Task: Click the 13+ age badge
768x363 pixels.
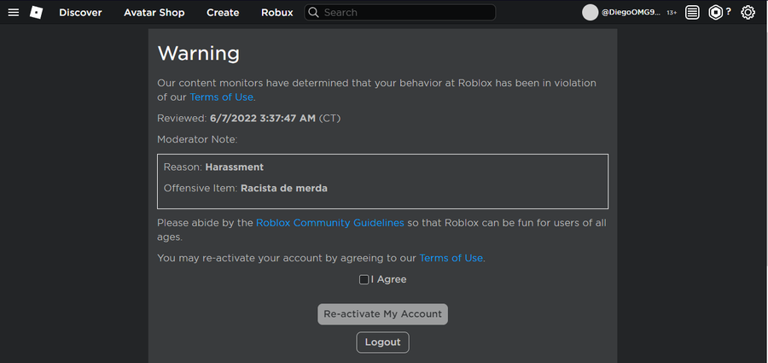Action: click(x=672, y=13)
